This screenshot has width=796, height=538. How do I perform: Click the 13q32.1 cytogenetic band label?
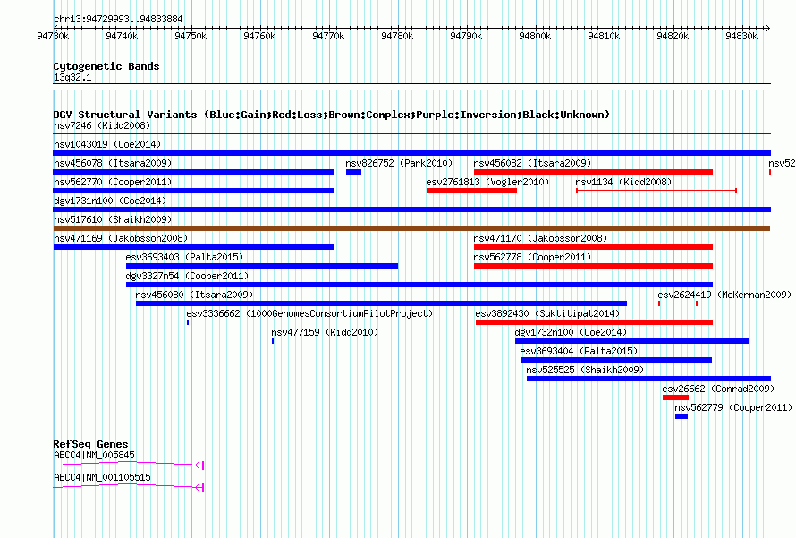(x=72, y=77)
